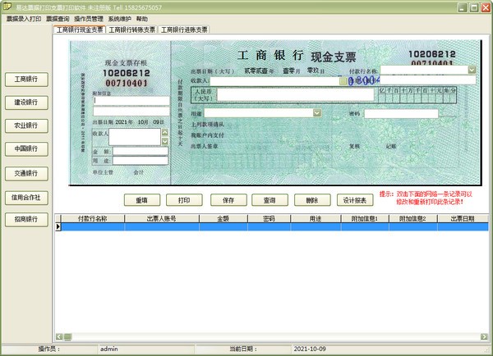
Task: Expand the 用途 dropdown on the cheque
Action: [317, 113]
